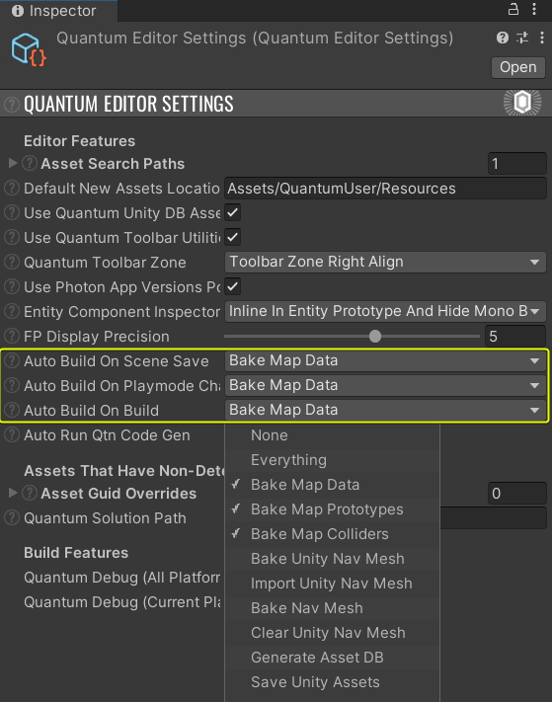
Task: Edit Asset Guid Overrides size field
Action: coord(517,493)
